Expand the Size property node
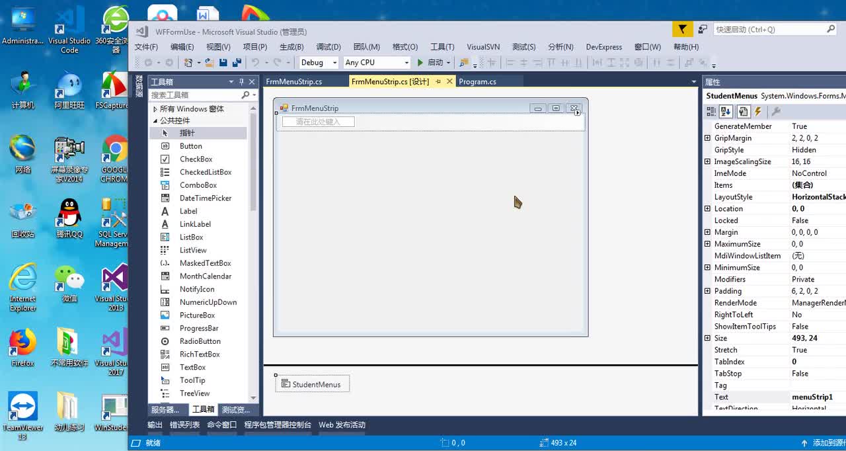The height and width of the screenshot is (451, 846). [x=707, y=339]
